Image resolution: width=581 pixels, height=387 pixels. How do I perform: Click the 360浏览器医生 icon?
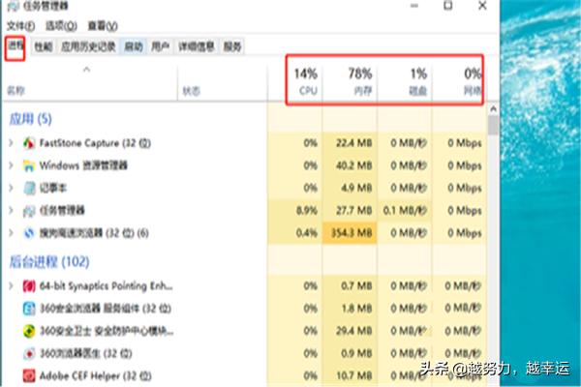(x=29, y=353)
